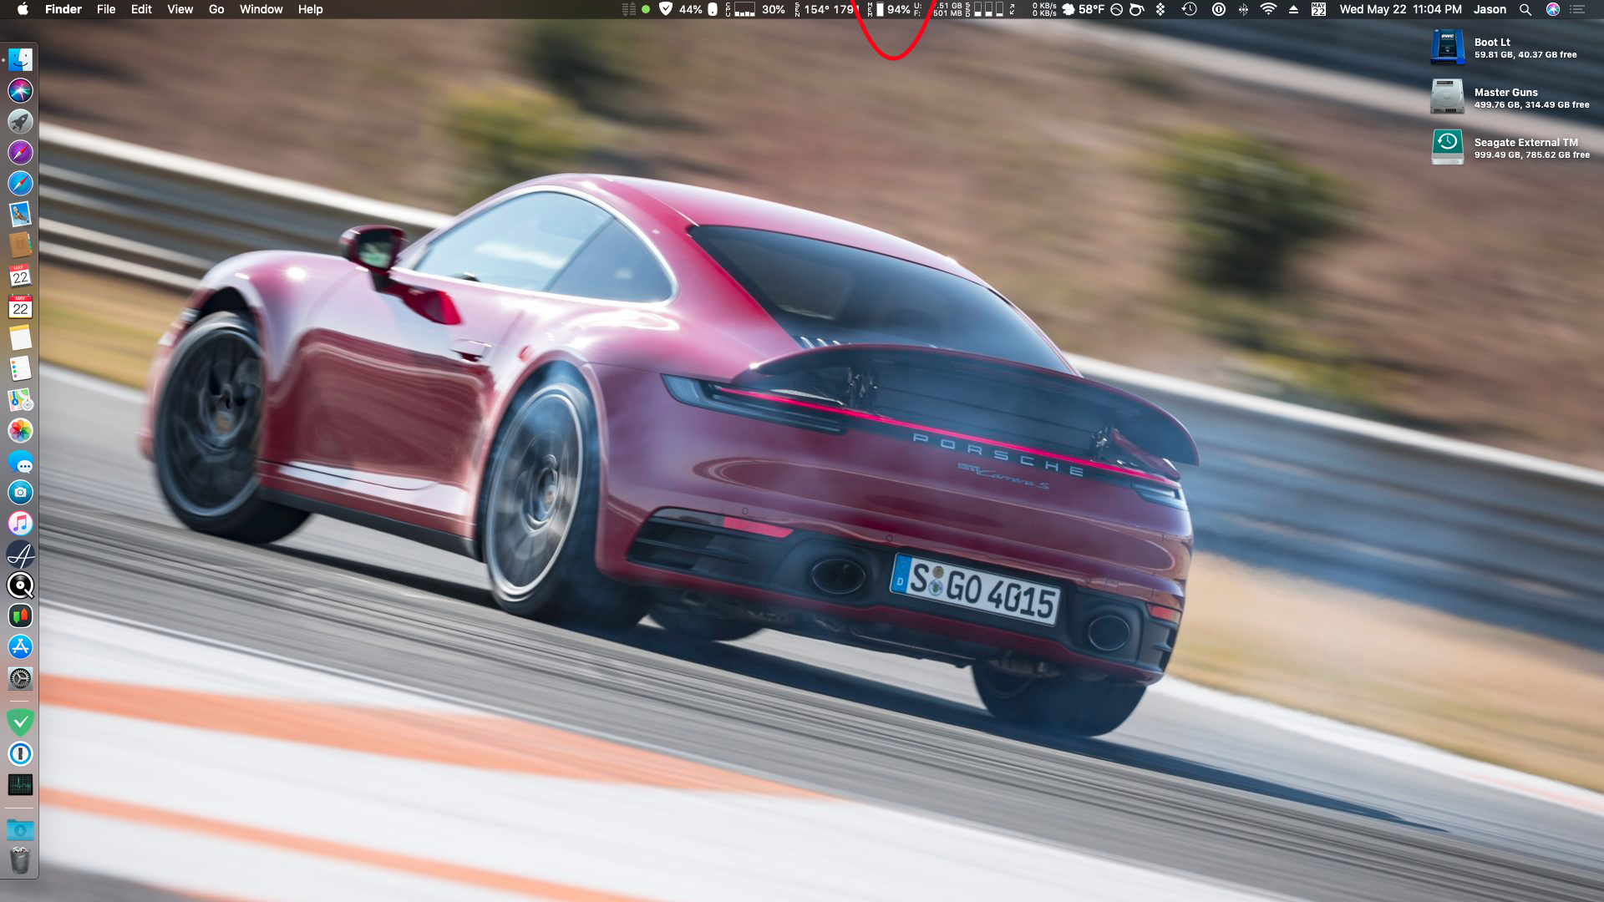Screen dimensions: 1604x902
Task: Select the Master Guns drive icon
Action: point(1447,97)
